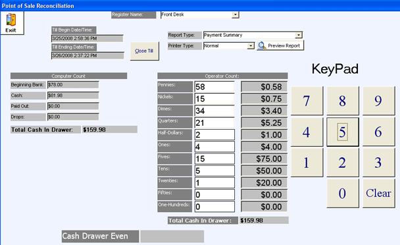The height and width of the screenshot is (245, 400).
Task: Tap keypad number 6
Action: pyautogui.click(x=378, y=132)
